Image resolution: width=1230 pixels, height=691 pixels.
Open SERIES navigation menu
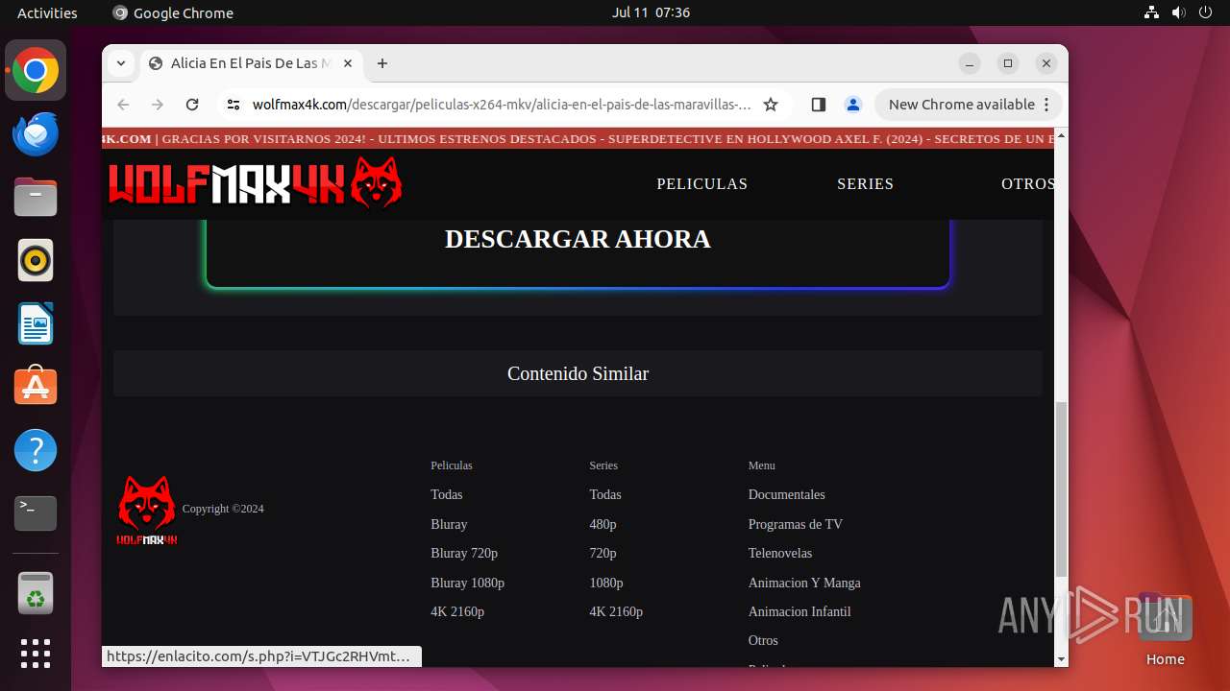[865, 184]
